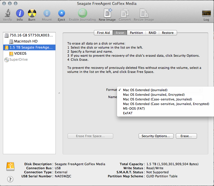The height and width of the screenshot is (186, 214).
Task: Click the S.M.A.R.T. Status Not Supported value
Action: pyautogui.click(x=157, y=172)
